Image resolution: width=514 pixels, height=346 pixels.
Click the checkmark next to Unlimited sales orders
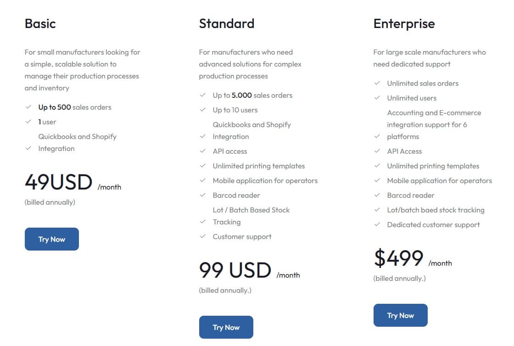pos(377,83)
